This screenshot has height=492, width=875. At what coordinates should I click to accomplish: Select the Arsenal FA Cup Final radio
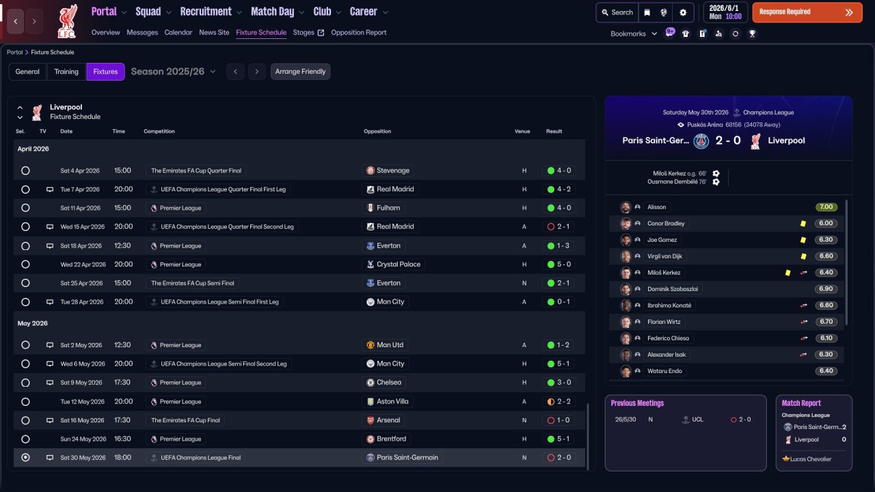point(25,420)
